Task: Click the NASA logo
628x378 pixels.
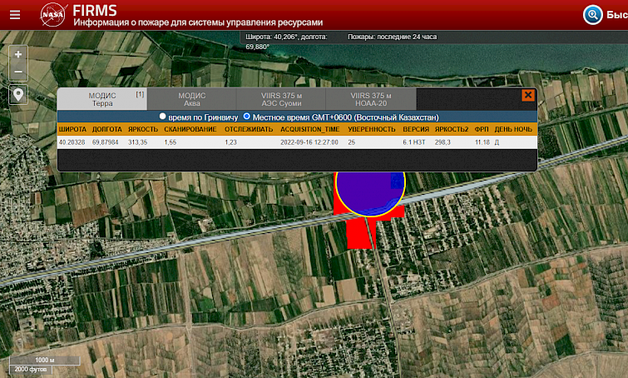Action: tap(52, 14)
